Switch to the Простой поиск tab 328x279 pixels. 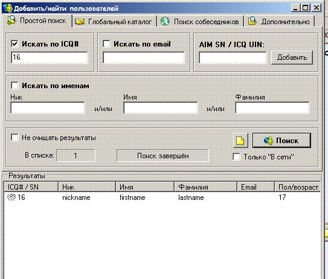(x=37, y=21)
